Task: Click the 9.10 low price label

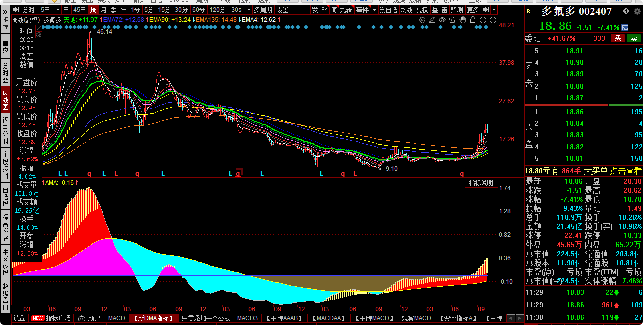Action: tap(391, 169)
